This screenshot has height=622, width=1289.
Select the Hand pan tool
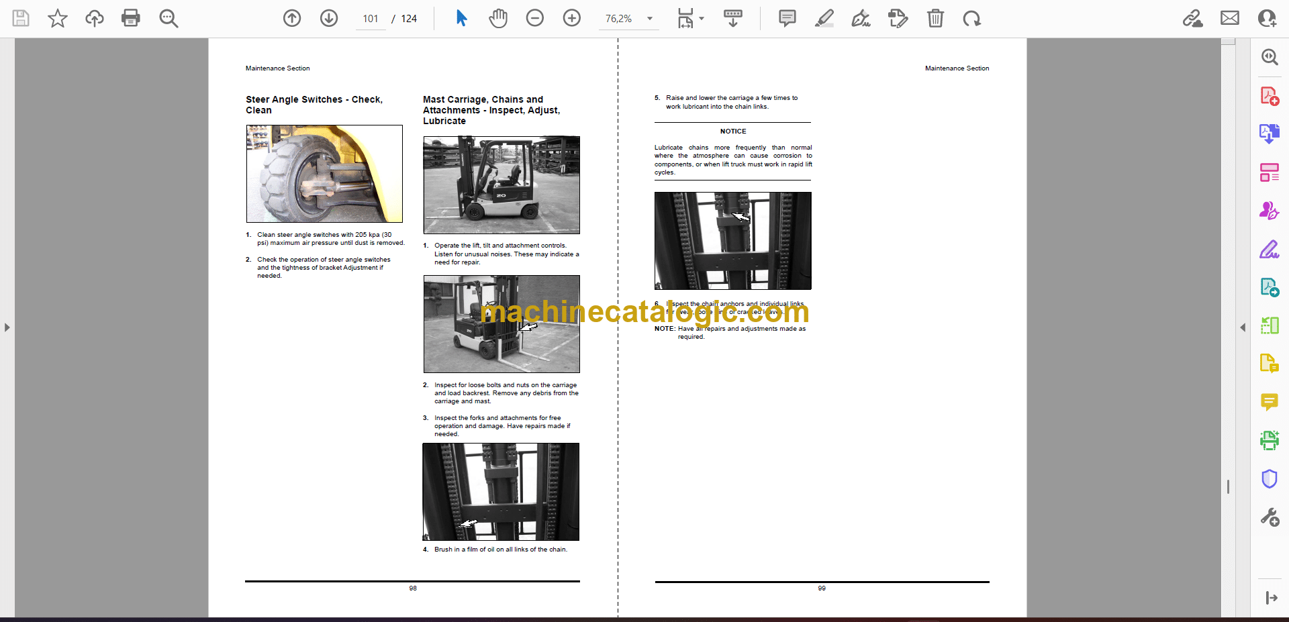point(497,18)
